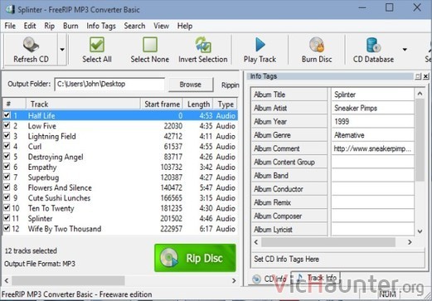The width and height of the screenshot is (432, 301).
Task: Sort by the Start frame column header
Action: click(x=162, y=104)
